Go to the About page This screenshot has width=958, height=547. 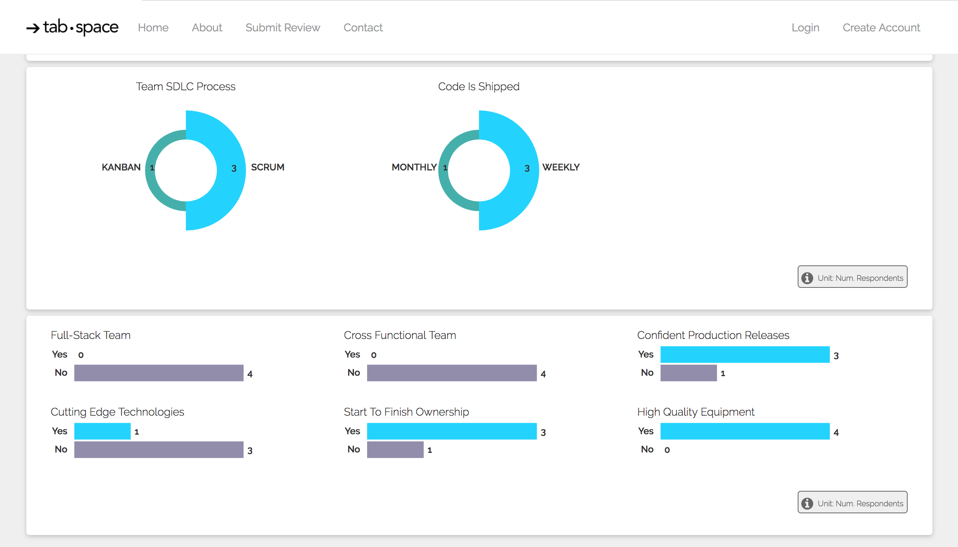point(207,28)
